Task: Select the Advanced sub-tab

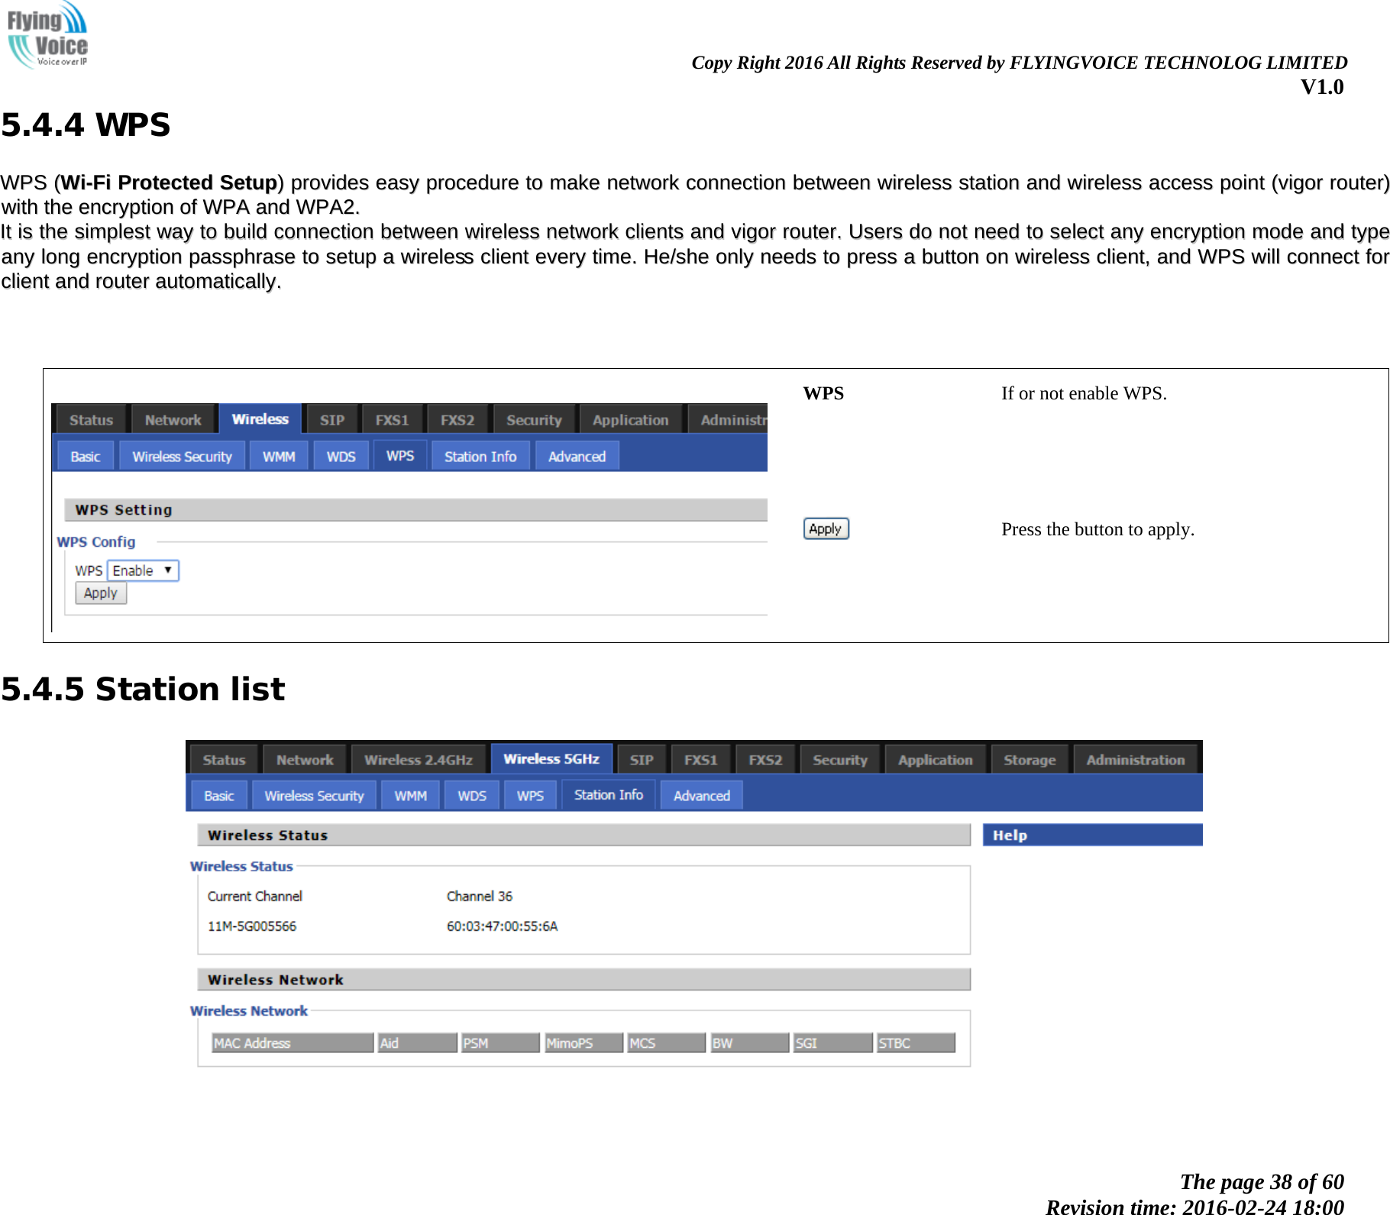Action: tap(700, 795)
